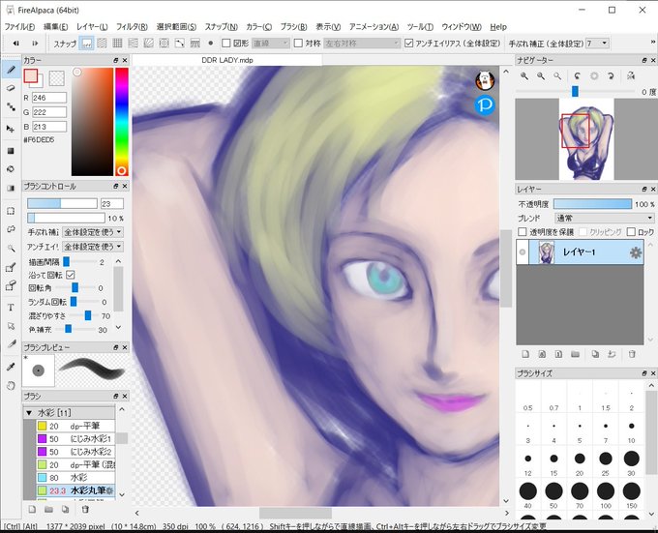Open brush アンチエイリアス 全体設定を使う dropdown
Viewport: 658px width, 533px height.
[93, 247]
